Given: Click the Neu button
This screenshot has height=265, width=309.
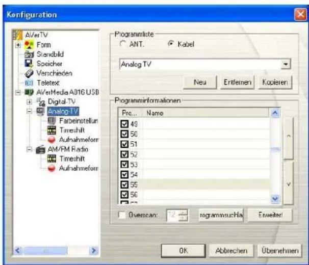Looking at the screenshot, I should [x=200, y=82].
